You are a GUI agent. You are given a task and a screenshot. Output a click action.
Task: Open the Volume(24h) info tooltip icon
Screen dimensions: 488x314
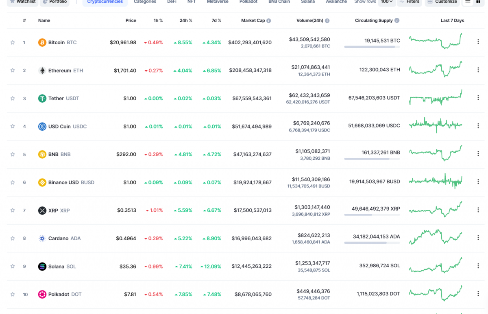coord(327,20)
